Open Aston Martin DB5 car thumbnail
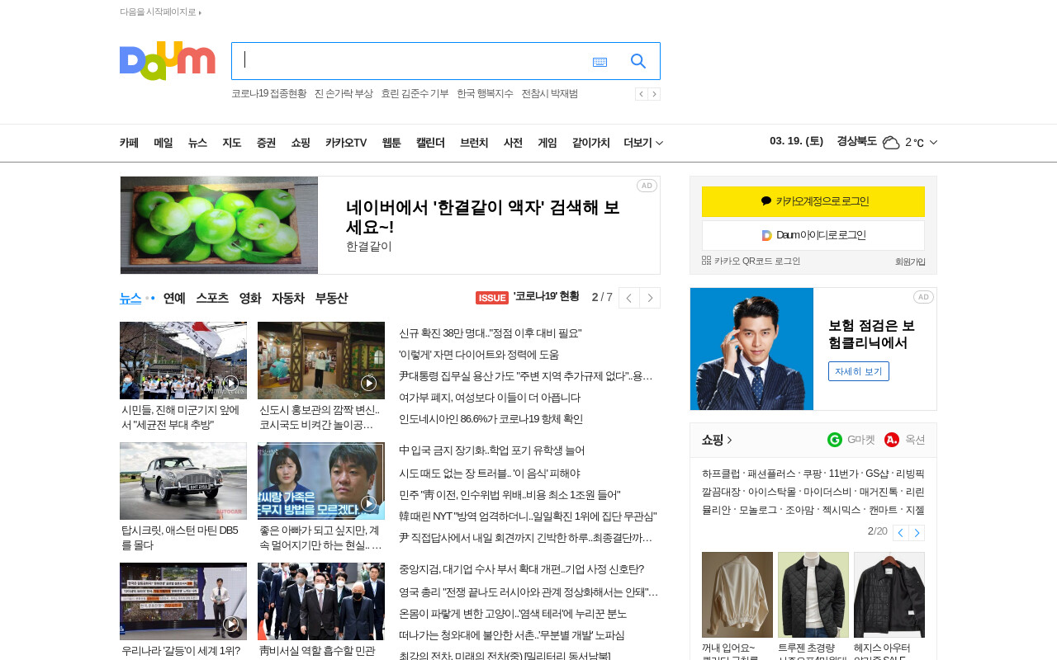 [x=183, y=481]
